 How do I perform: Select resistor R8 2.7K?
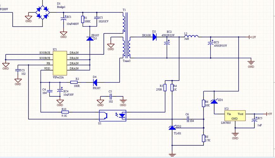pyautogui.click(x=203, y=138)
